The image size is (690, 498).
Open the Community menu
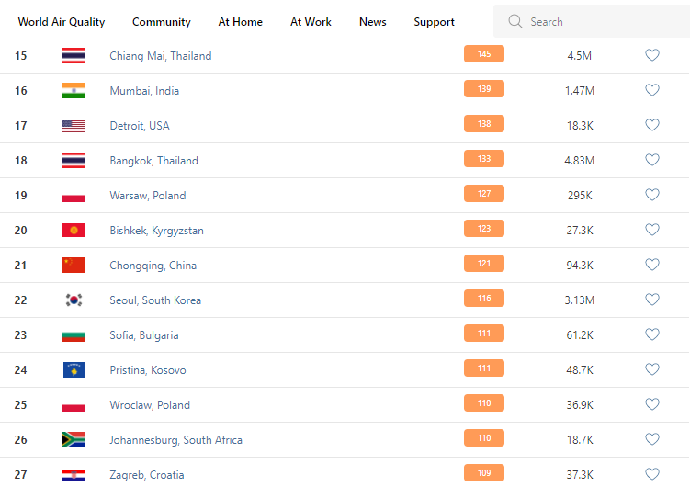pos(162,22)
